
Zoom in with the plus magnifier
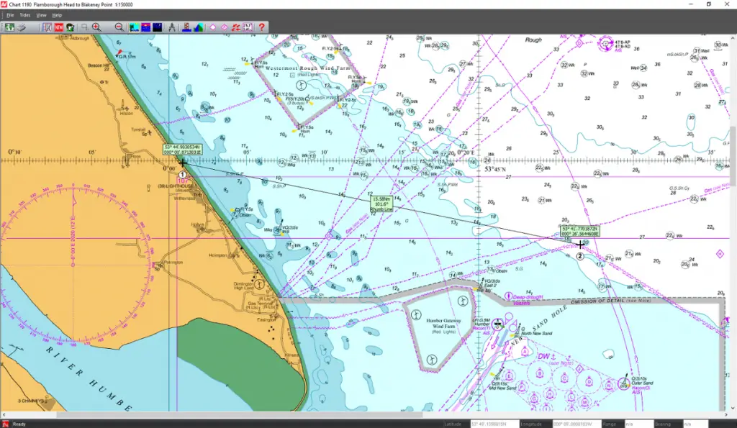(x=96, y=27)
